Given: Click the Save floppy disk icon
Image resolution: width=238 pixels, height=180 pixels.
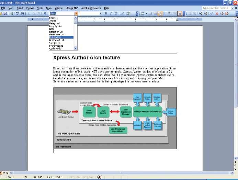Looking at the screenshot, I should pos(5,14).
